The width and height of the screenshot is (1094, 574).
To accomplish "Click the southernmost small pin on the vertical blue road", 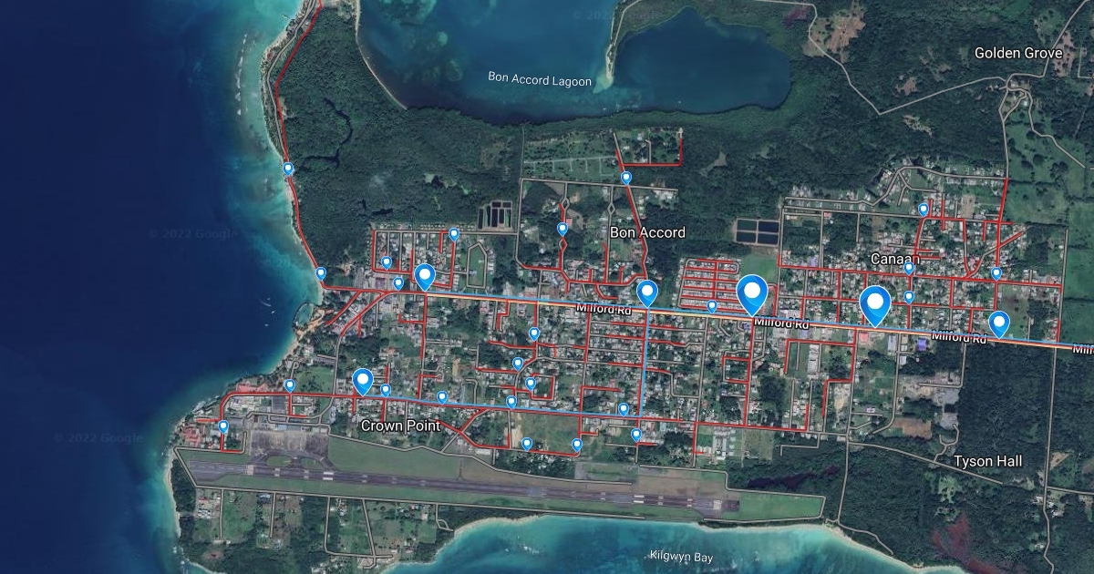I will pos(636,435).
